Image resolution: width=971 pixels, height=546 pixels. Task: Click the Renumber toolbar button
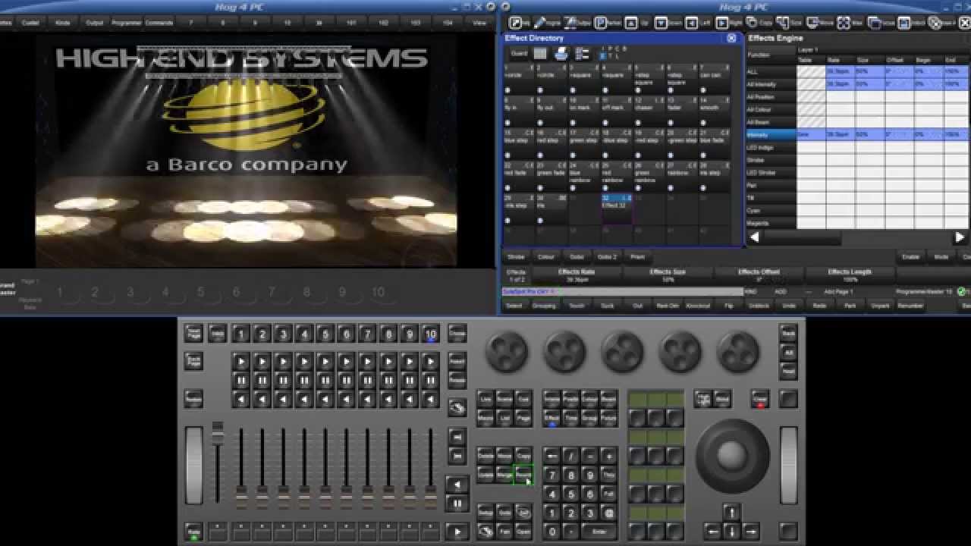[x=910, y=306]
